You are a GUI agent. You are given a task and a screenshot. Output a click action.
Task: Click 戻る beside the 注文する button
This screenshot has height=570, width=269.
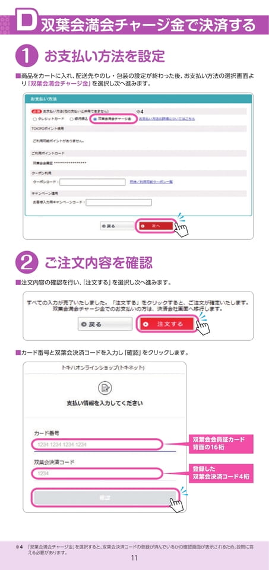tap(105, 324)
